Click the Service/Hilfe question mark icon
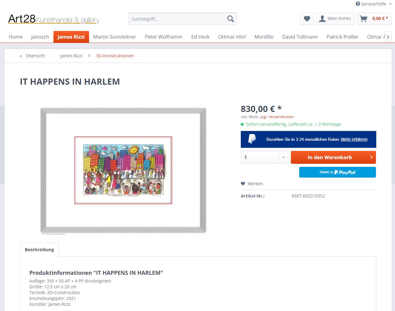 click(358, 4)
